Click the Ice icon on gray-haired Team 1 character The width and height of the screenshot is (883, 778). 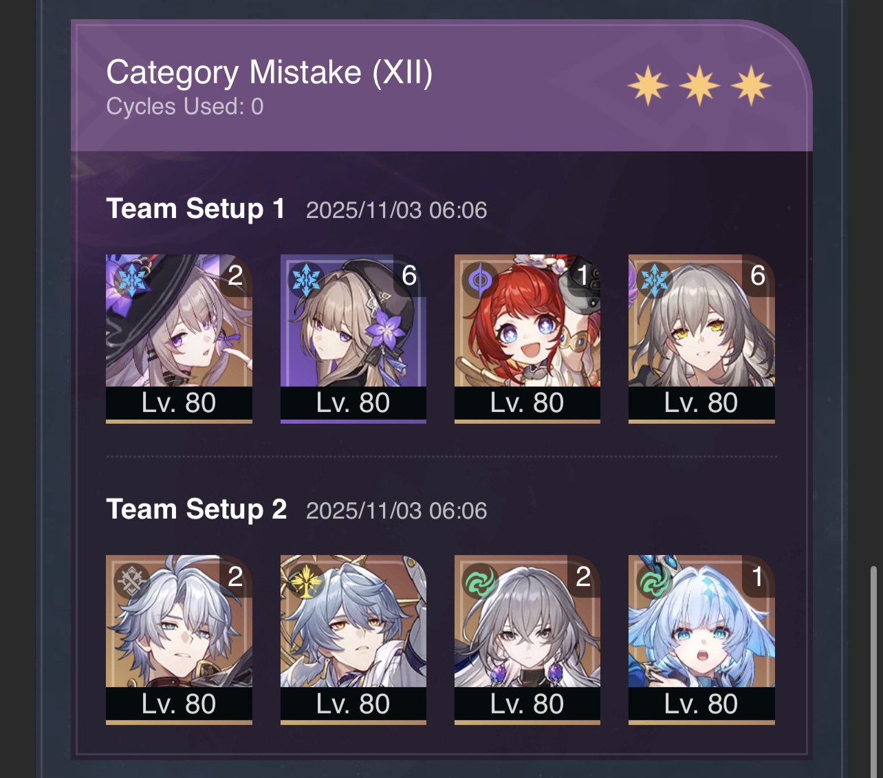point(653,280)
